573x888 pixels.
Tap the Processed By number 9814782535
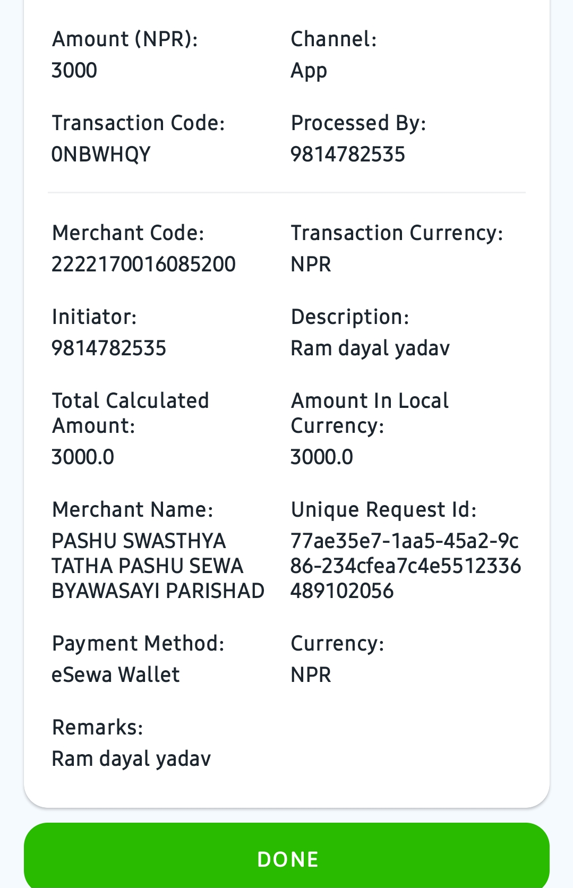[348, 155]
